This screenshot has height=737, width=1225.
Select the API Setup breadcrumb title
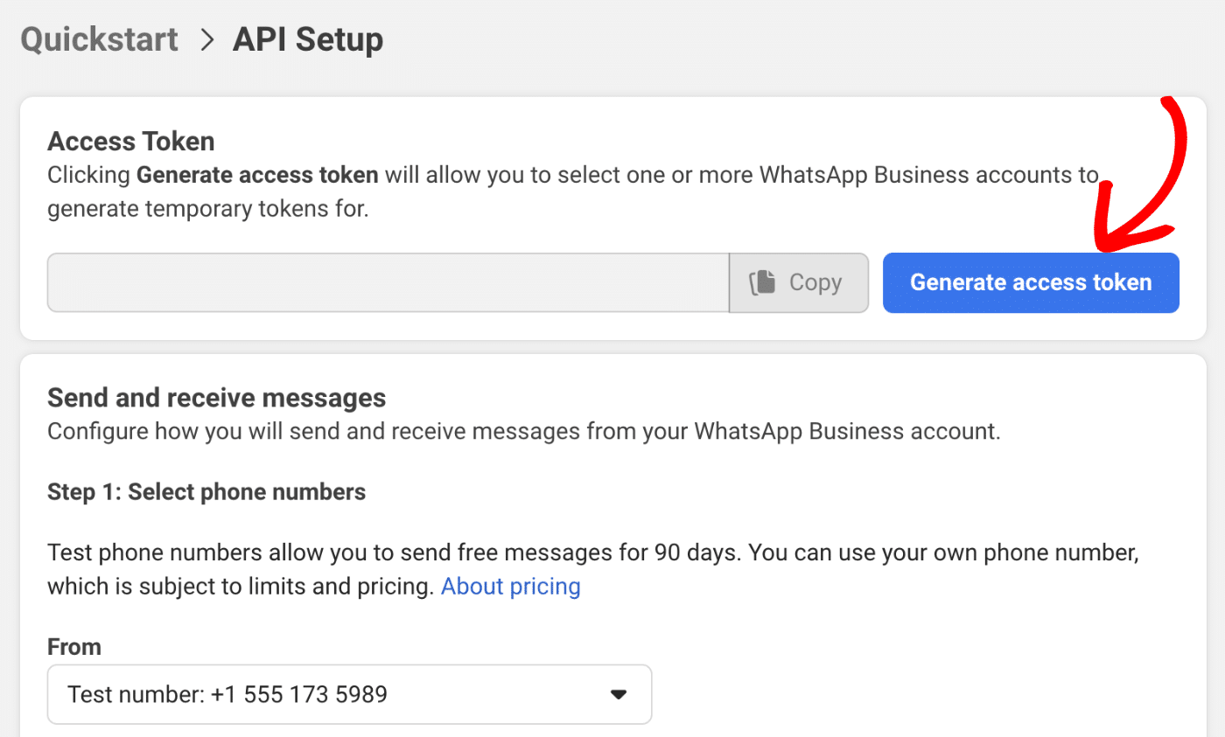coord(307,39)
